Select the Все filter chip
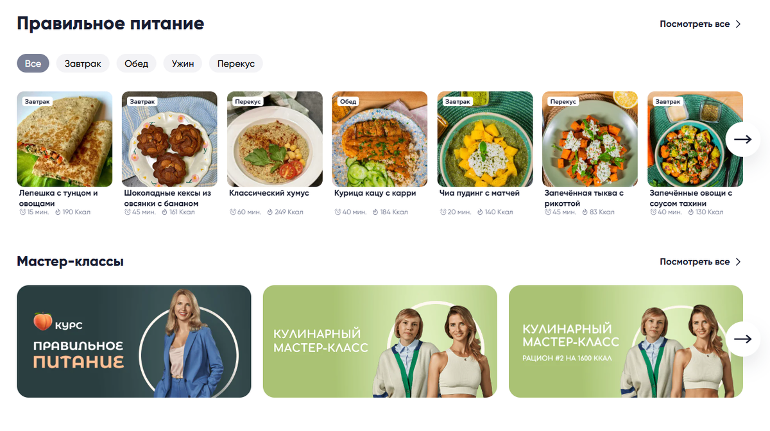The image size is (770, 431). coord(33,63)
